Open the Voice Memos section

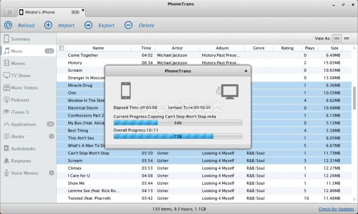click(28, 173)
